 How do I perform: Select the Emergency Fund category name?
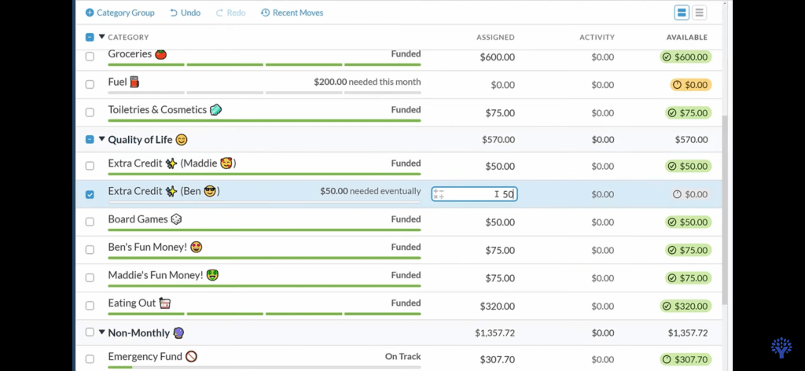pos(153,356)
